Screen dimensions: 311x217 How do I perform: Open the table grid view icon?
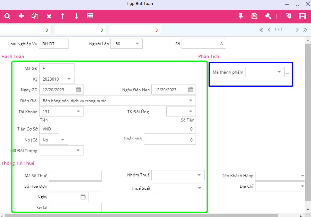tap(90, 16)
